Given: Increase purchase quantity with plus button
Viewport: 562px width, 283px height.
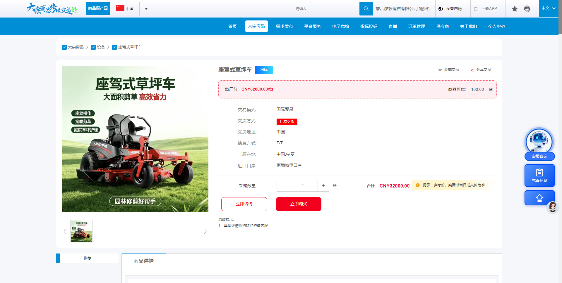Looking at the screenshot, I should (323, 186).
